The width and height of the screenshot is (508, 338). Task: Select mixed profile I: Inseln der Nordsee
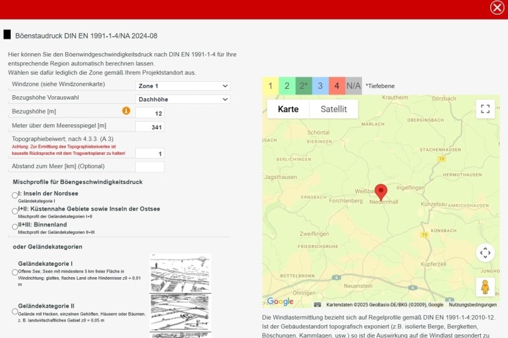click(x=15, y=195)
